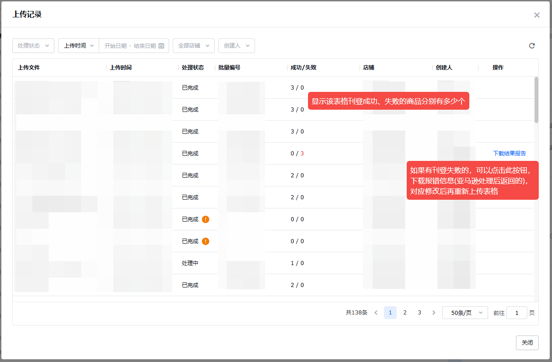Close the 上传记录 dialog with the X
Image resolution: width=552 pixels, height=362 pixels.
tap(537, 15)
